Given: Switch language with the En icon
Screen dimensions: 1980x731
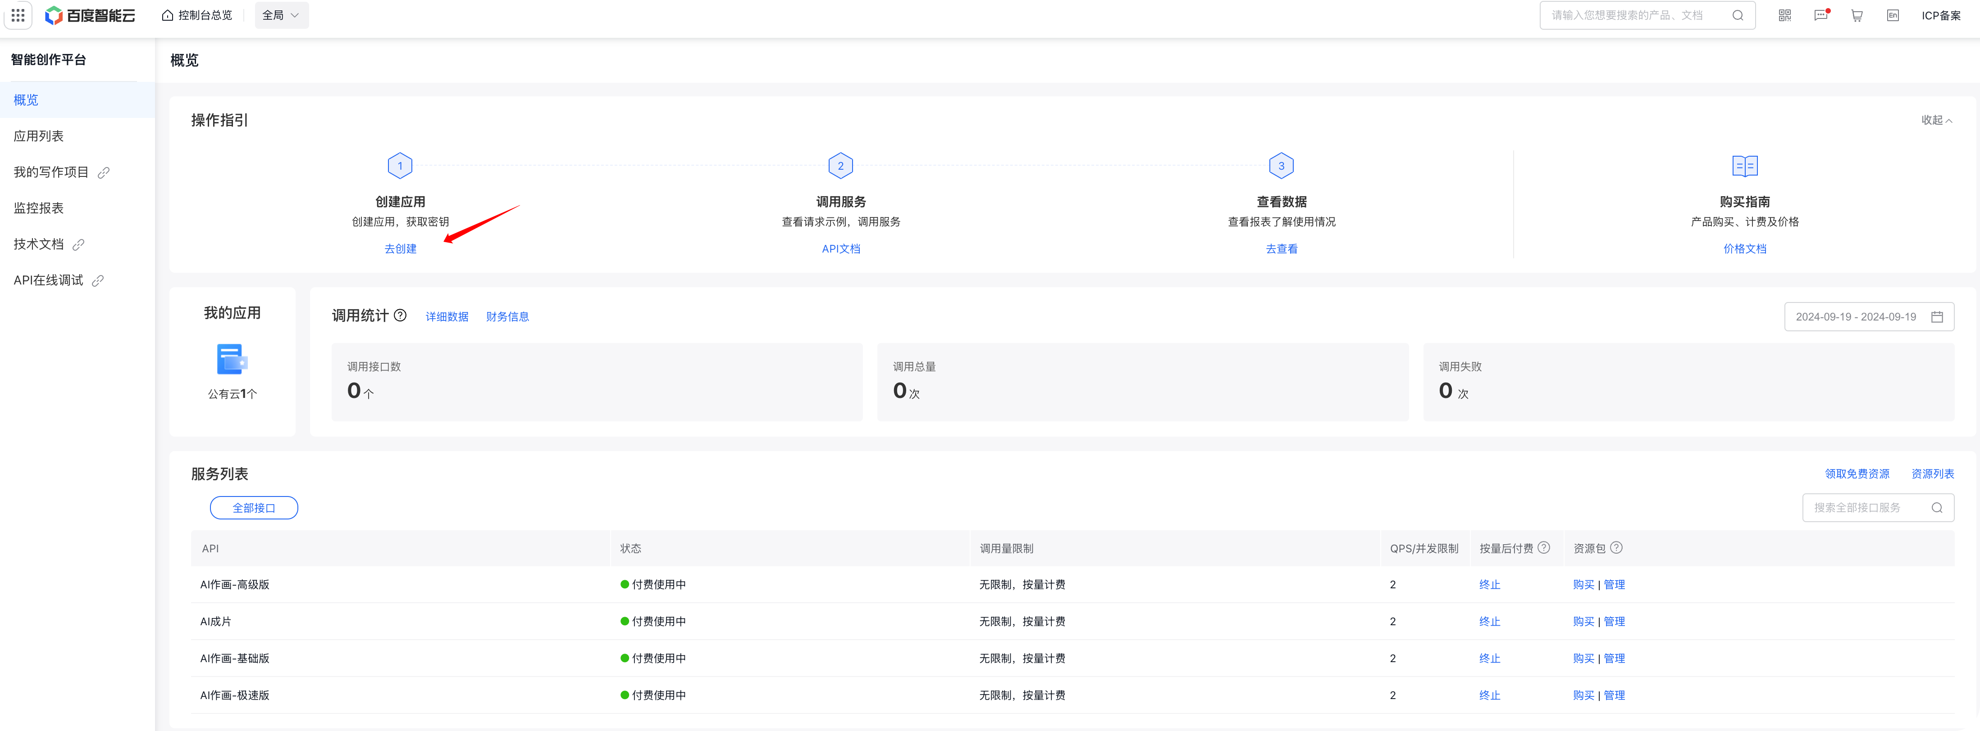Looking at the screenshot, I should 1893,15.
